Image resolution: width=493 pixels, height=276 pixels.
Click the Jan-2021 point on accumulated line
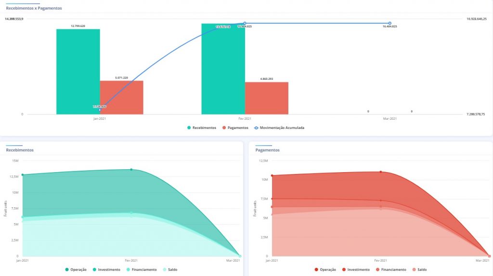pos(100,110)
